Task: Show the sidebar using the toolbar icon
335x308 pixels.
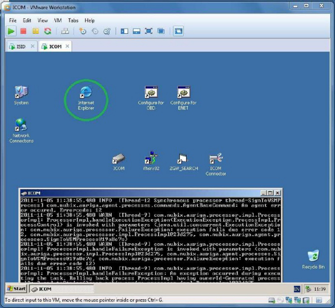Action: pos(124,32)
